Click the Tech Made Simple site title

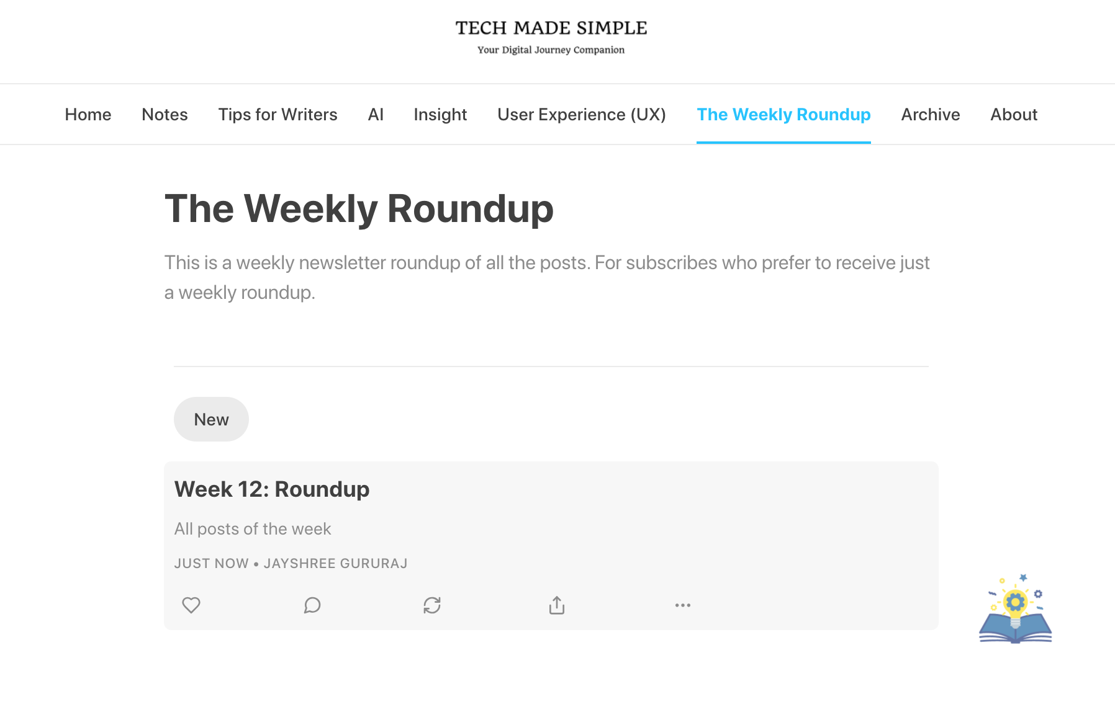tap(551, 29)
